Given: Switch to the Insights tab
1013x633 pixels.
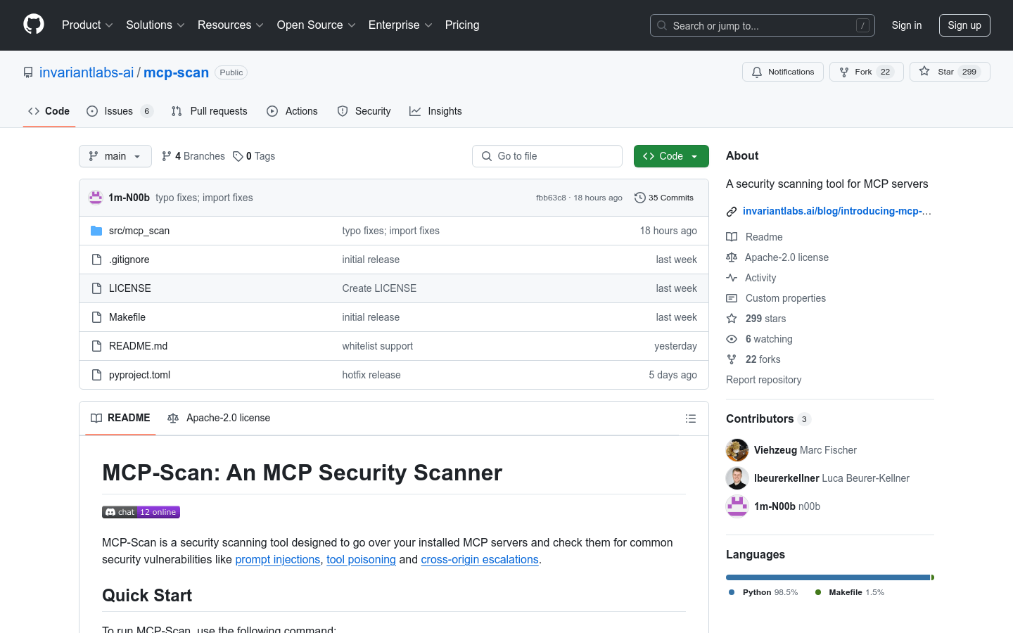Looking at the screenshot, I should point(436,111).
